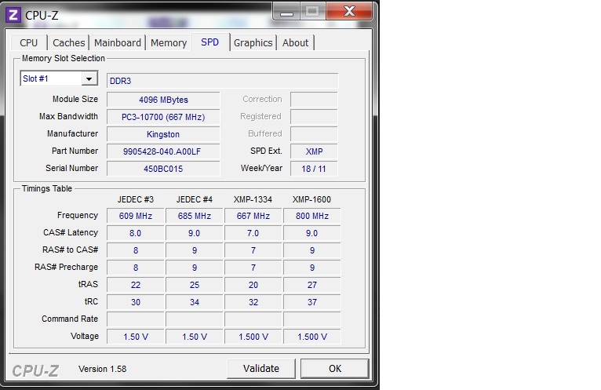Click the 609 MHz frequency cell
The width and height of the screenshot is (601, 390).
coord(136,216)
